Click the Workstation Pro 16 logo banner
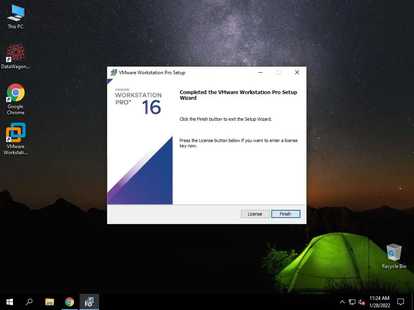 pyautogui.click(x=138, y=101)
